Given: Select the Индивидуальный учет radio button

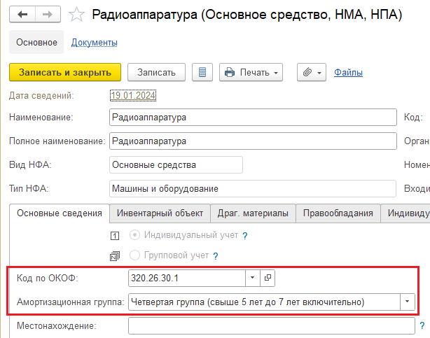Looking at the screenshot, I should tap(134, 235).
